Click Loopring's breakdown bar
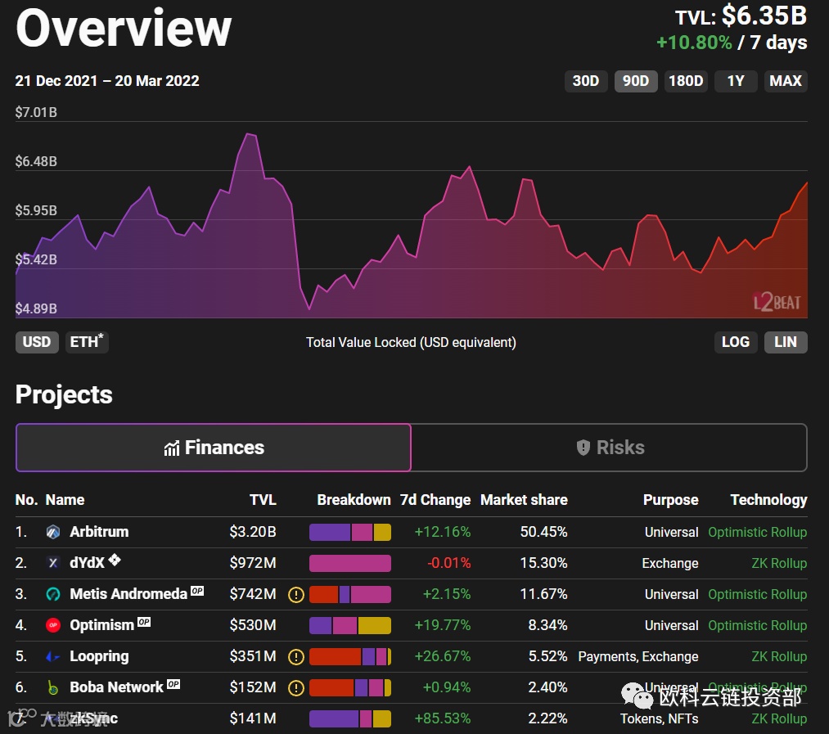Screen dimensions: 829x734 click(x=350, y=657)
